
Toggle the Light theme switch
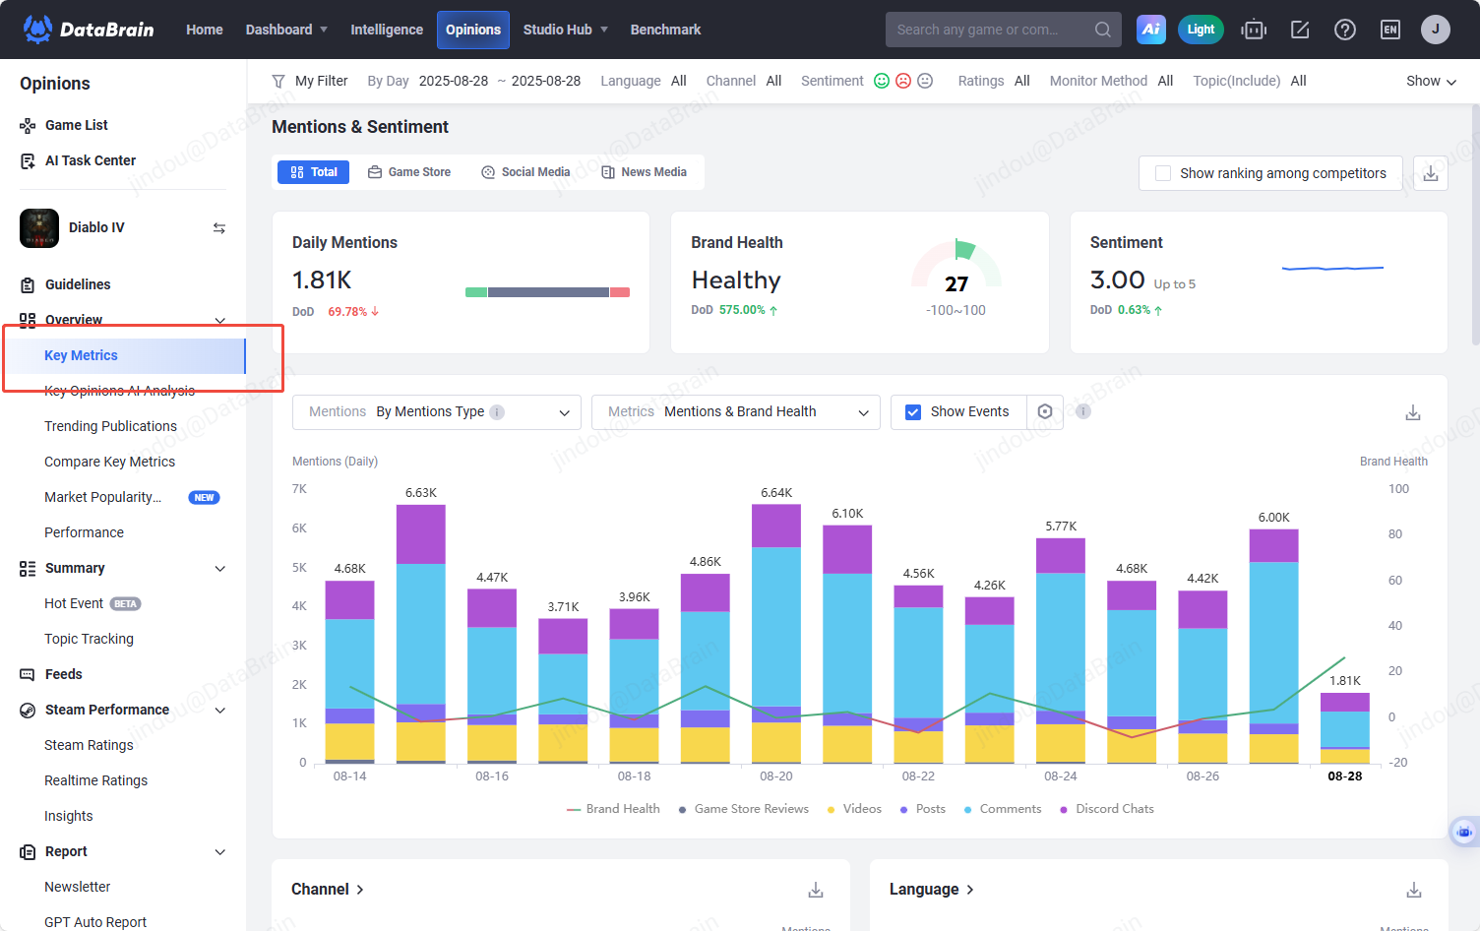[x=1201, y=30]
